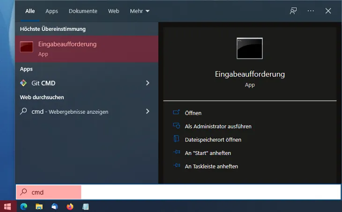
Task: Click cmd - Webergebnisse anzeigen
Action: click(x=87, y=111)
